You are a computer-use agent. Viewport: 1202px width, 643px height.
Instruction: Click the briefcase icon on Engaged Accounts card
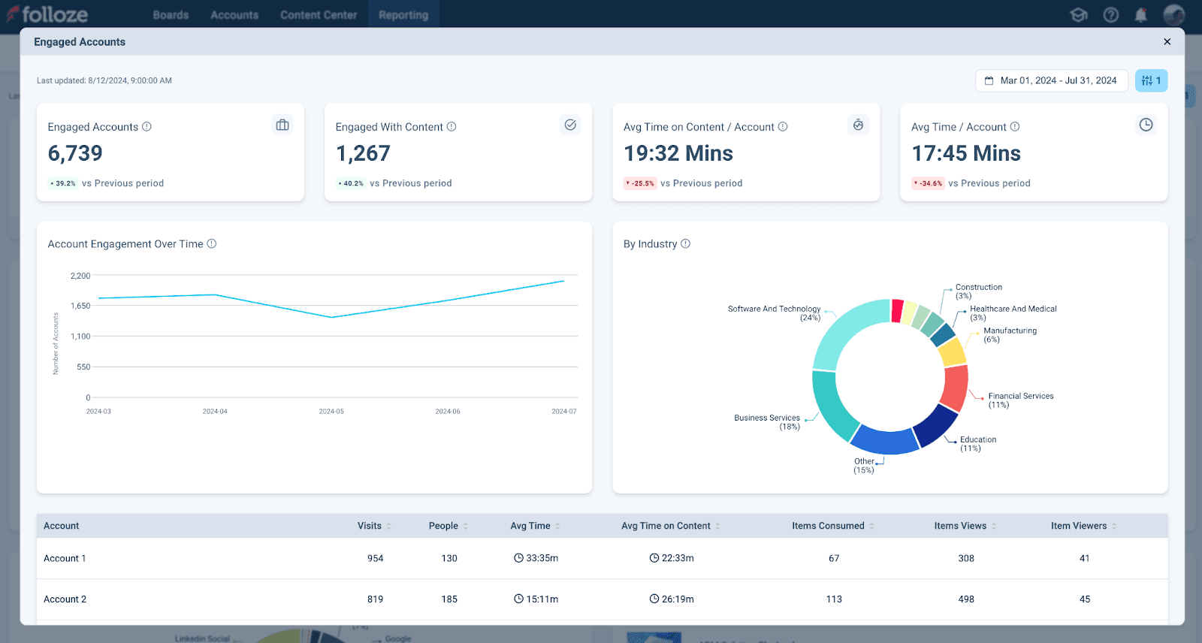pos(282,125)
